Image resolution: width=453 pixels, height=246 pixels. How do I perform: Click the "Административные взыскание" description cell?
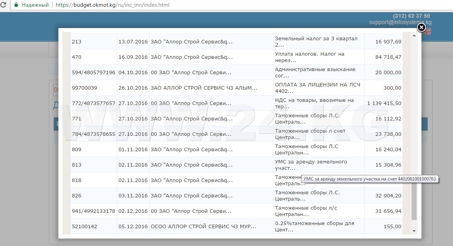point(315,72)
